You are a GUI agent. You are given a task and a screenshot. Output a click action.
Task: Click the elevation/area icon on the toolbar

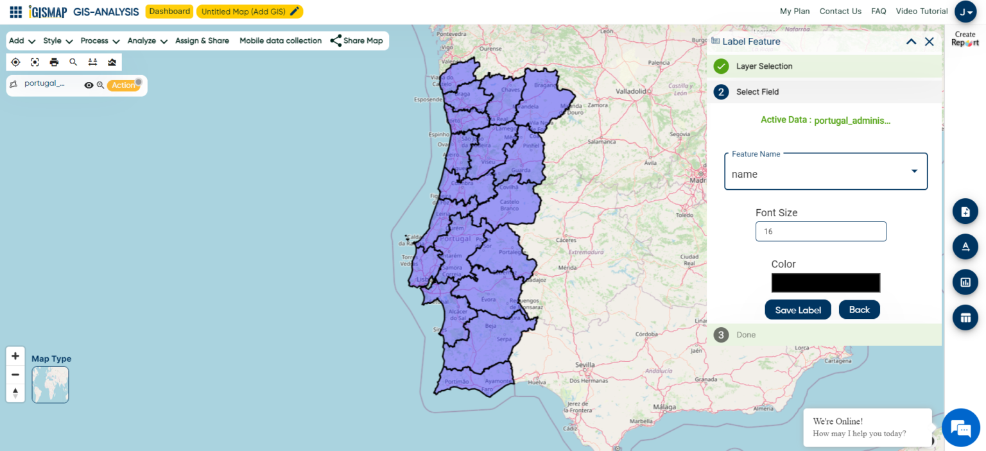coord(110,62)
